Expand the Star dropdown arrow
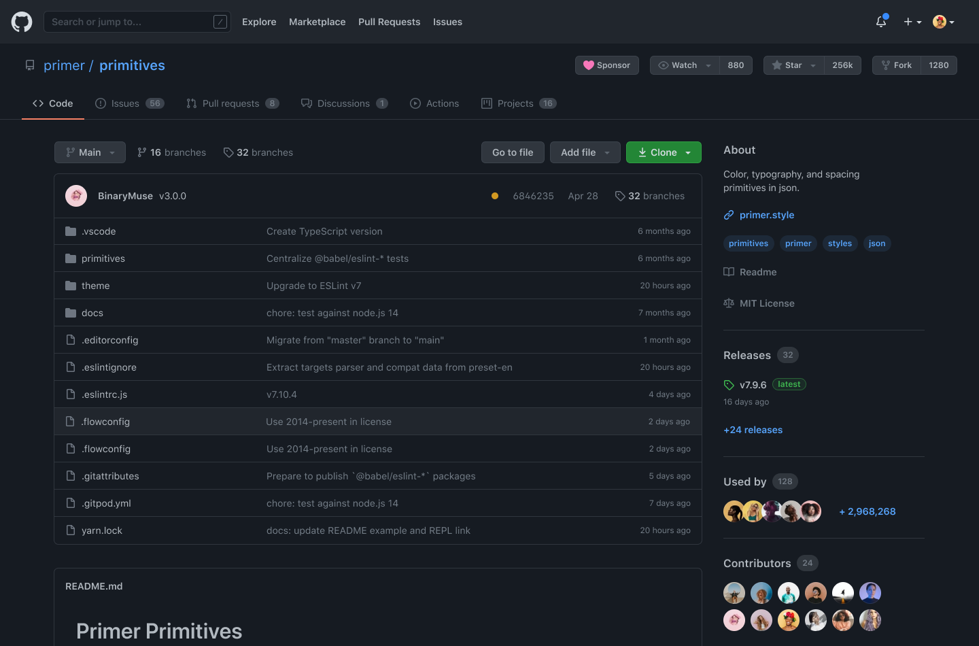Screen dimensions: 979x646 [x=813, y=65]
